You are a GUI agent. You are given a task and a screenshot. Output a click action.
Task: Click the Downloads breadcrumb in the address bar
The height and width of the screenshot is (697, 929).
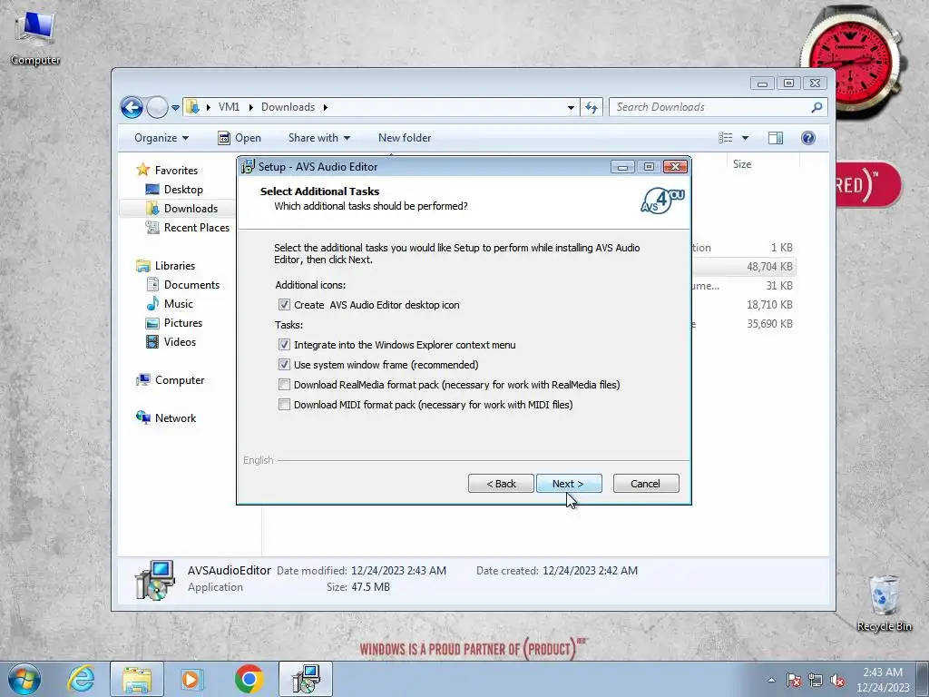coord(288,107)
